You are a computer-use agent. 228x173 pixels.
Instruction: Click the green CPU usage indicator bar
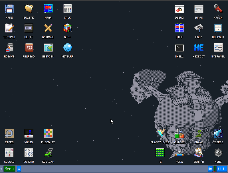tap(215, 169)
